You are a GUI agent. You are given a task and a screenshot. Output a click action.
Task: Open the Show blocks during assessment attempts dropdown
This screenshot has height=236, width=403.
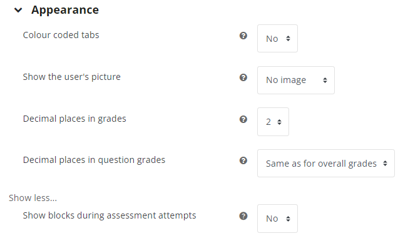tap(277, 219)
